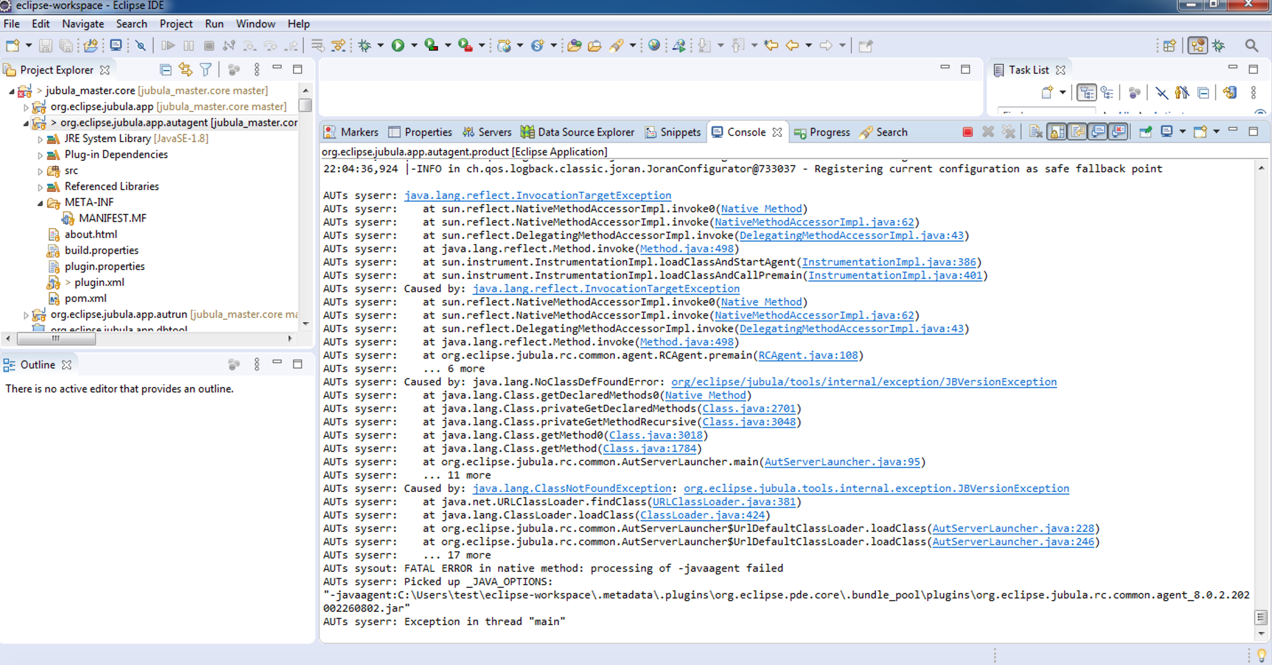Collapse the jubula_master.core project node

point(12,91)
